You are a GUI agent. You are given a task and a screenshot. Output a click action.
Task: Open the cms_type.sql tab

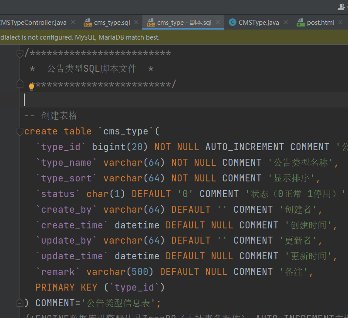click(112, 23)
